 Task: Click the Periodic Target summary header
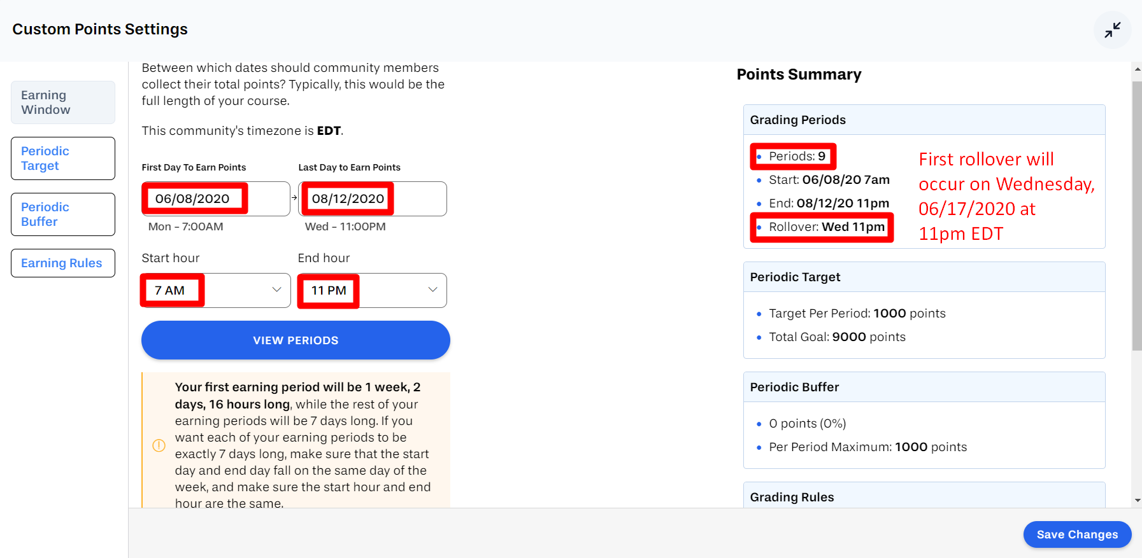pyautogui.click(x=924, y=277)
